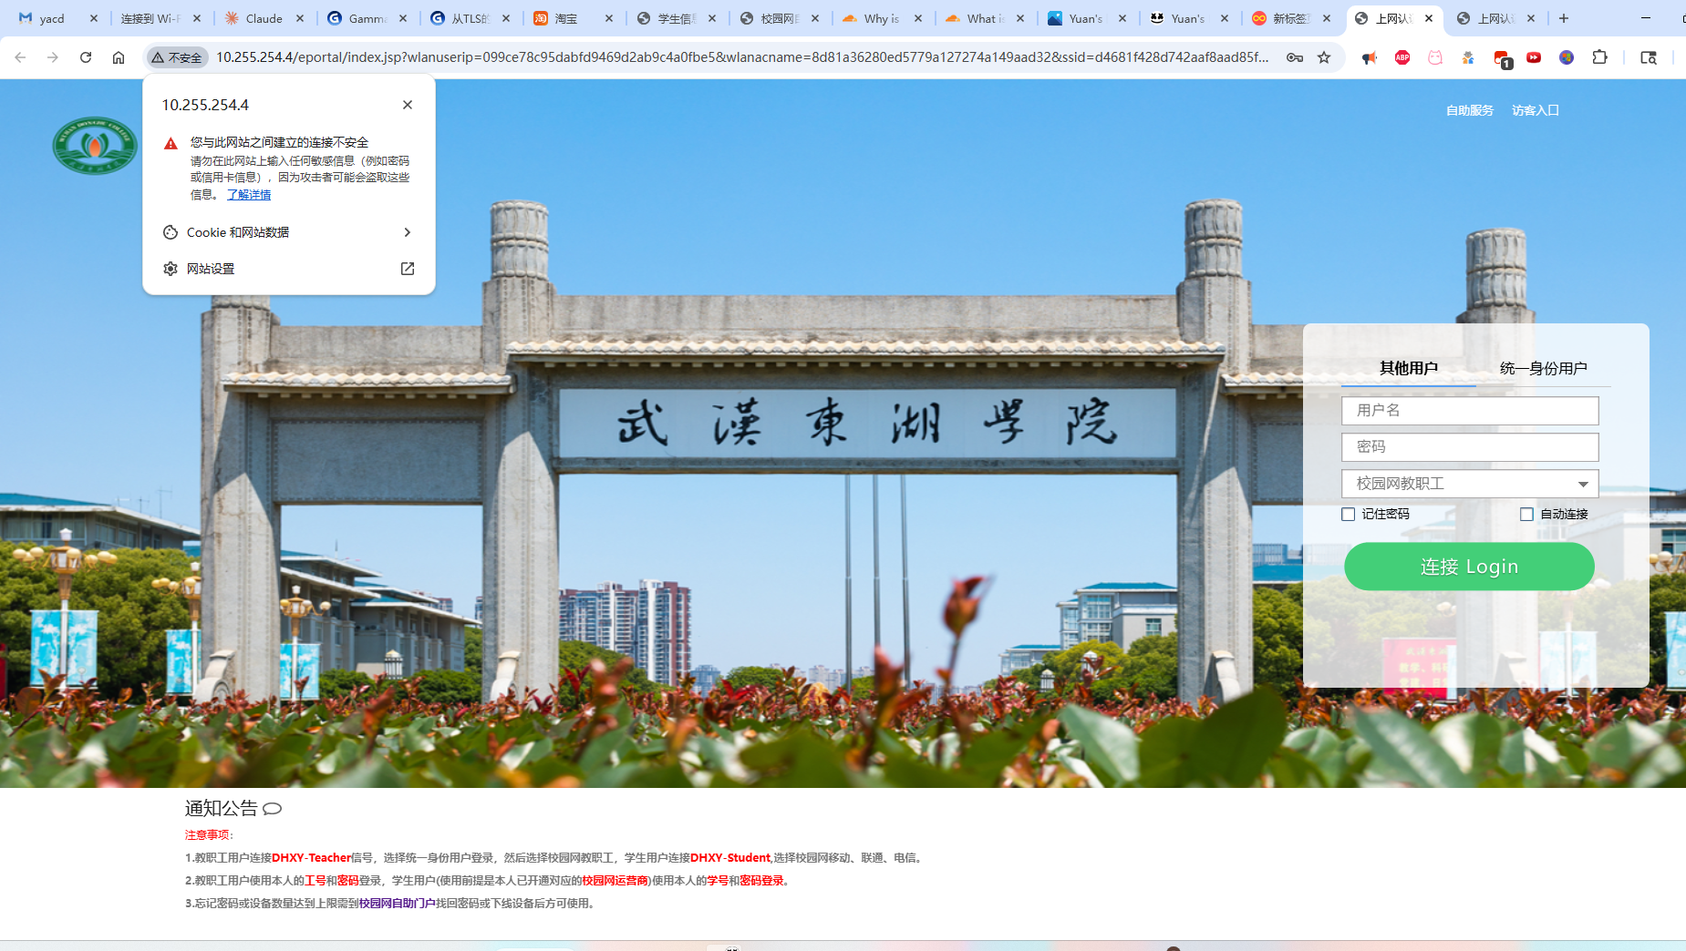Viewport: 1686px width, 951px height.
Task: Open the 校园网教职工 service dropdown
Action: click(x=1470, y=484)
